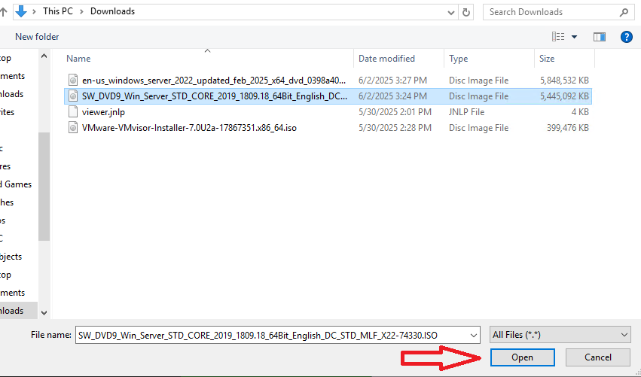The height and width of the screenshot is (377, 641).
Task: Click the Help question mark icon
Action: (625, 37)
